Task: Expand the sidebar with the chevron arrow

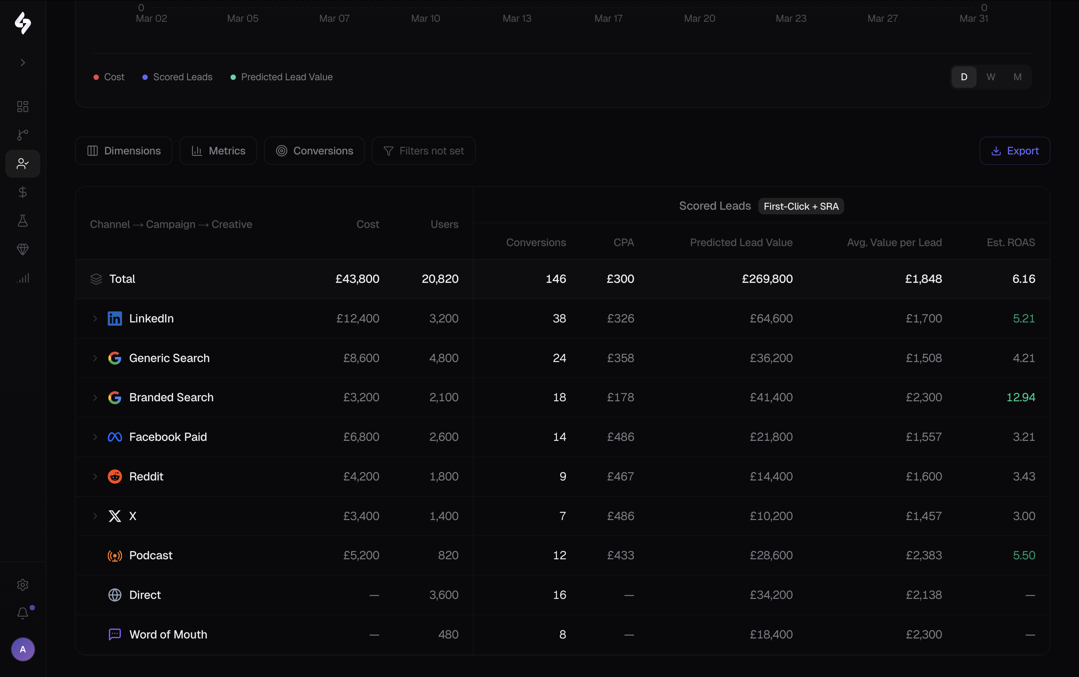Action: pyautogui.click(x=23, y=63)
